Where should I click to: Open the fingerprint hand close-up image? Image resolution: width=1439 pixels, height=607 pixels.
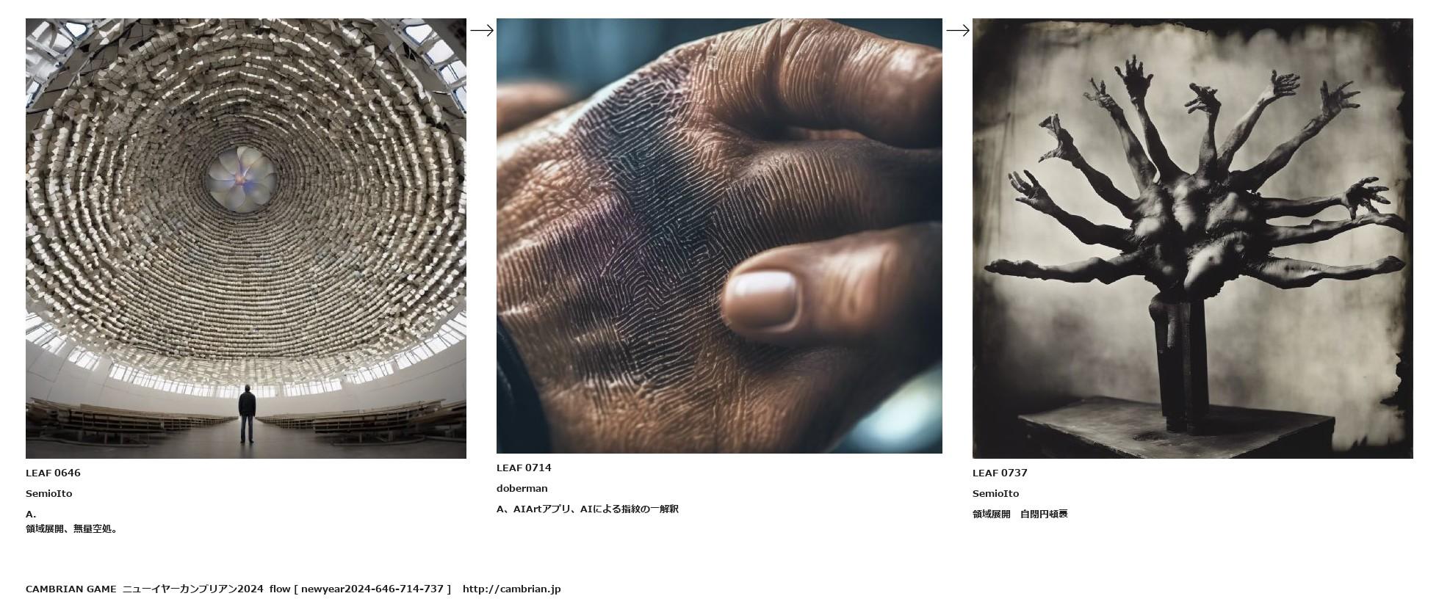point(719,236)
